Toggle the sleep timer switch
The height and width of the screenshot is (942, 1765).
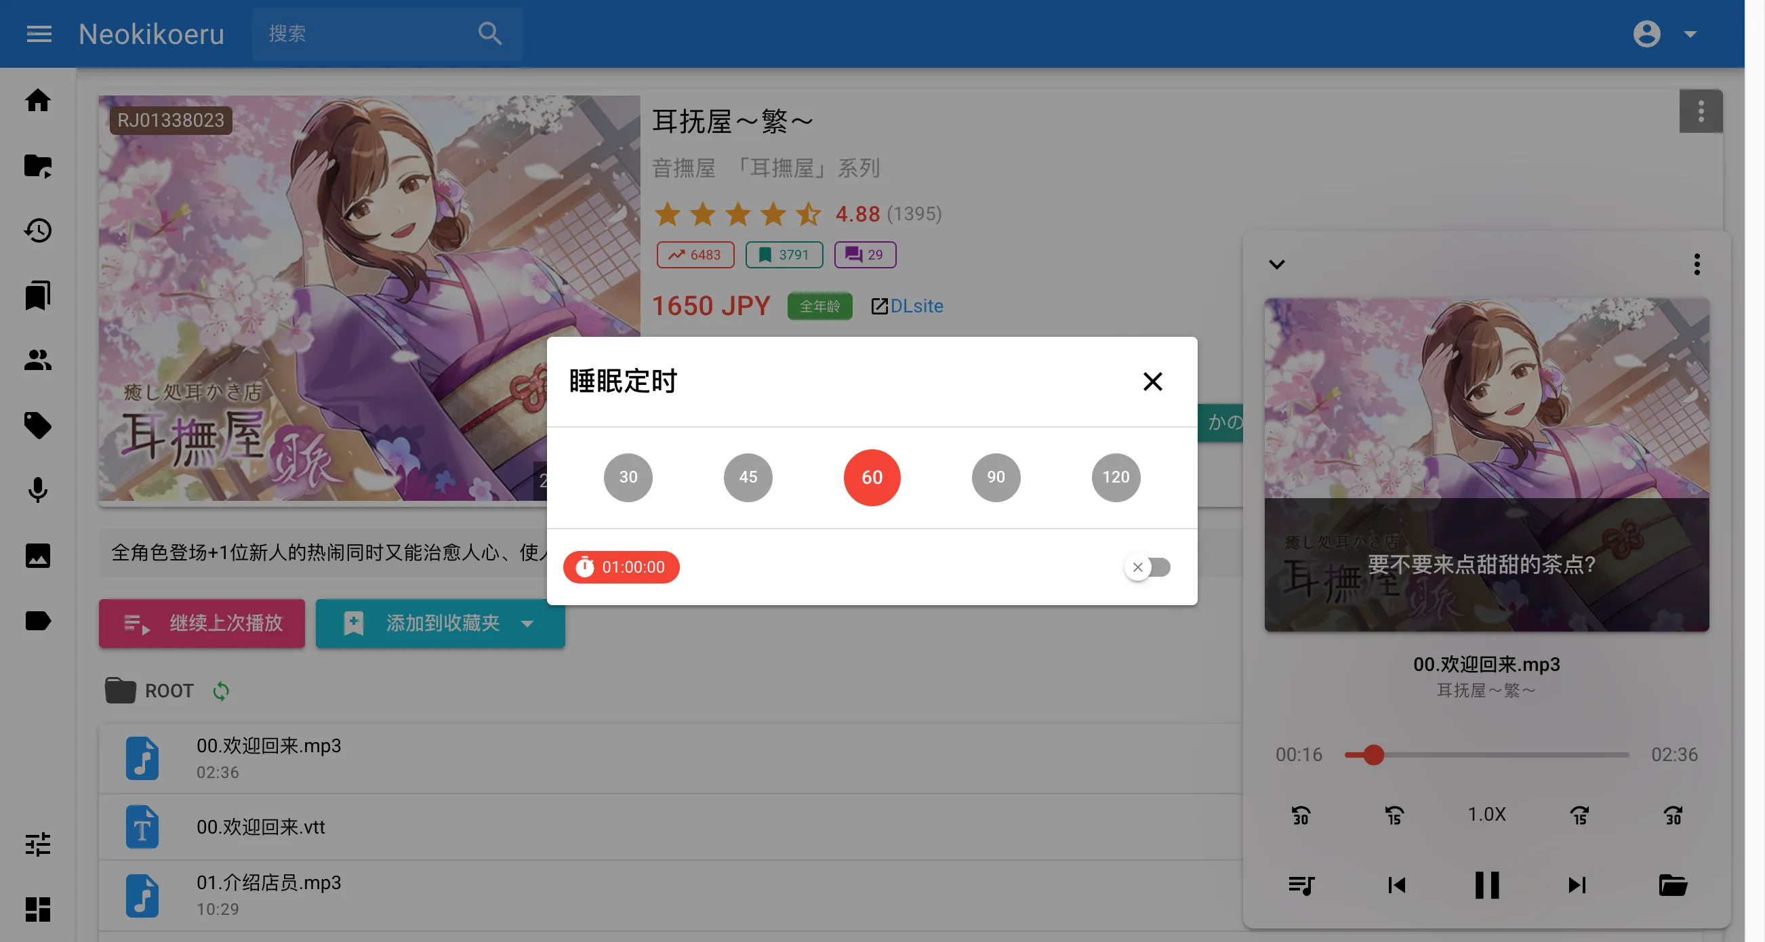click(x=1148, y=567)
